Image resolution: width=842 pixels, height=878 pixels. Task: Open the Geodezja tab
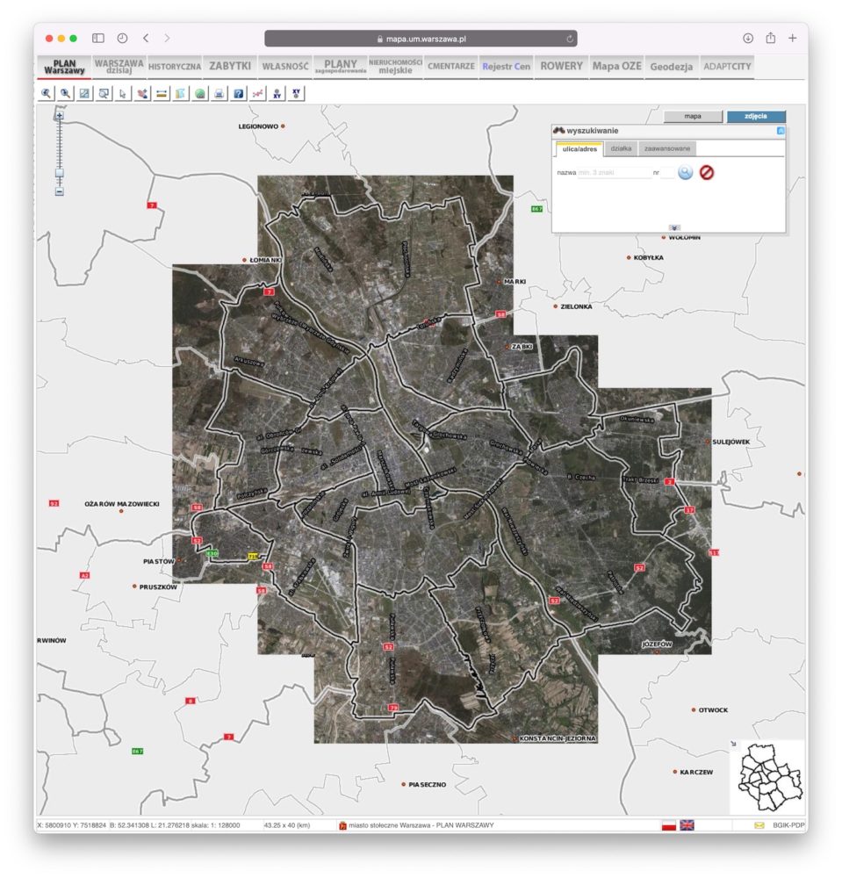tap(672, 66)
